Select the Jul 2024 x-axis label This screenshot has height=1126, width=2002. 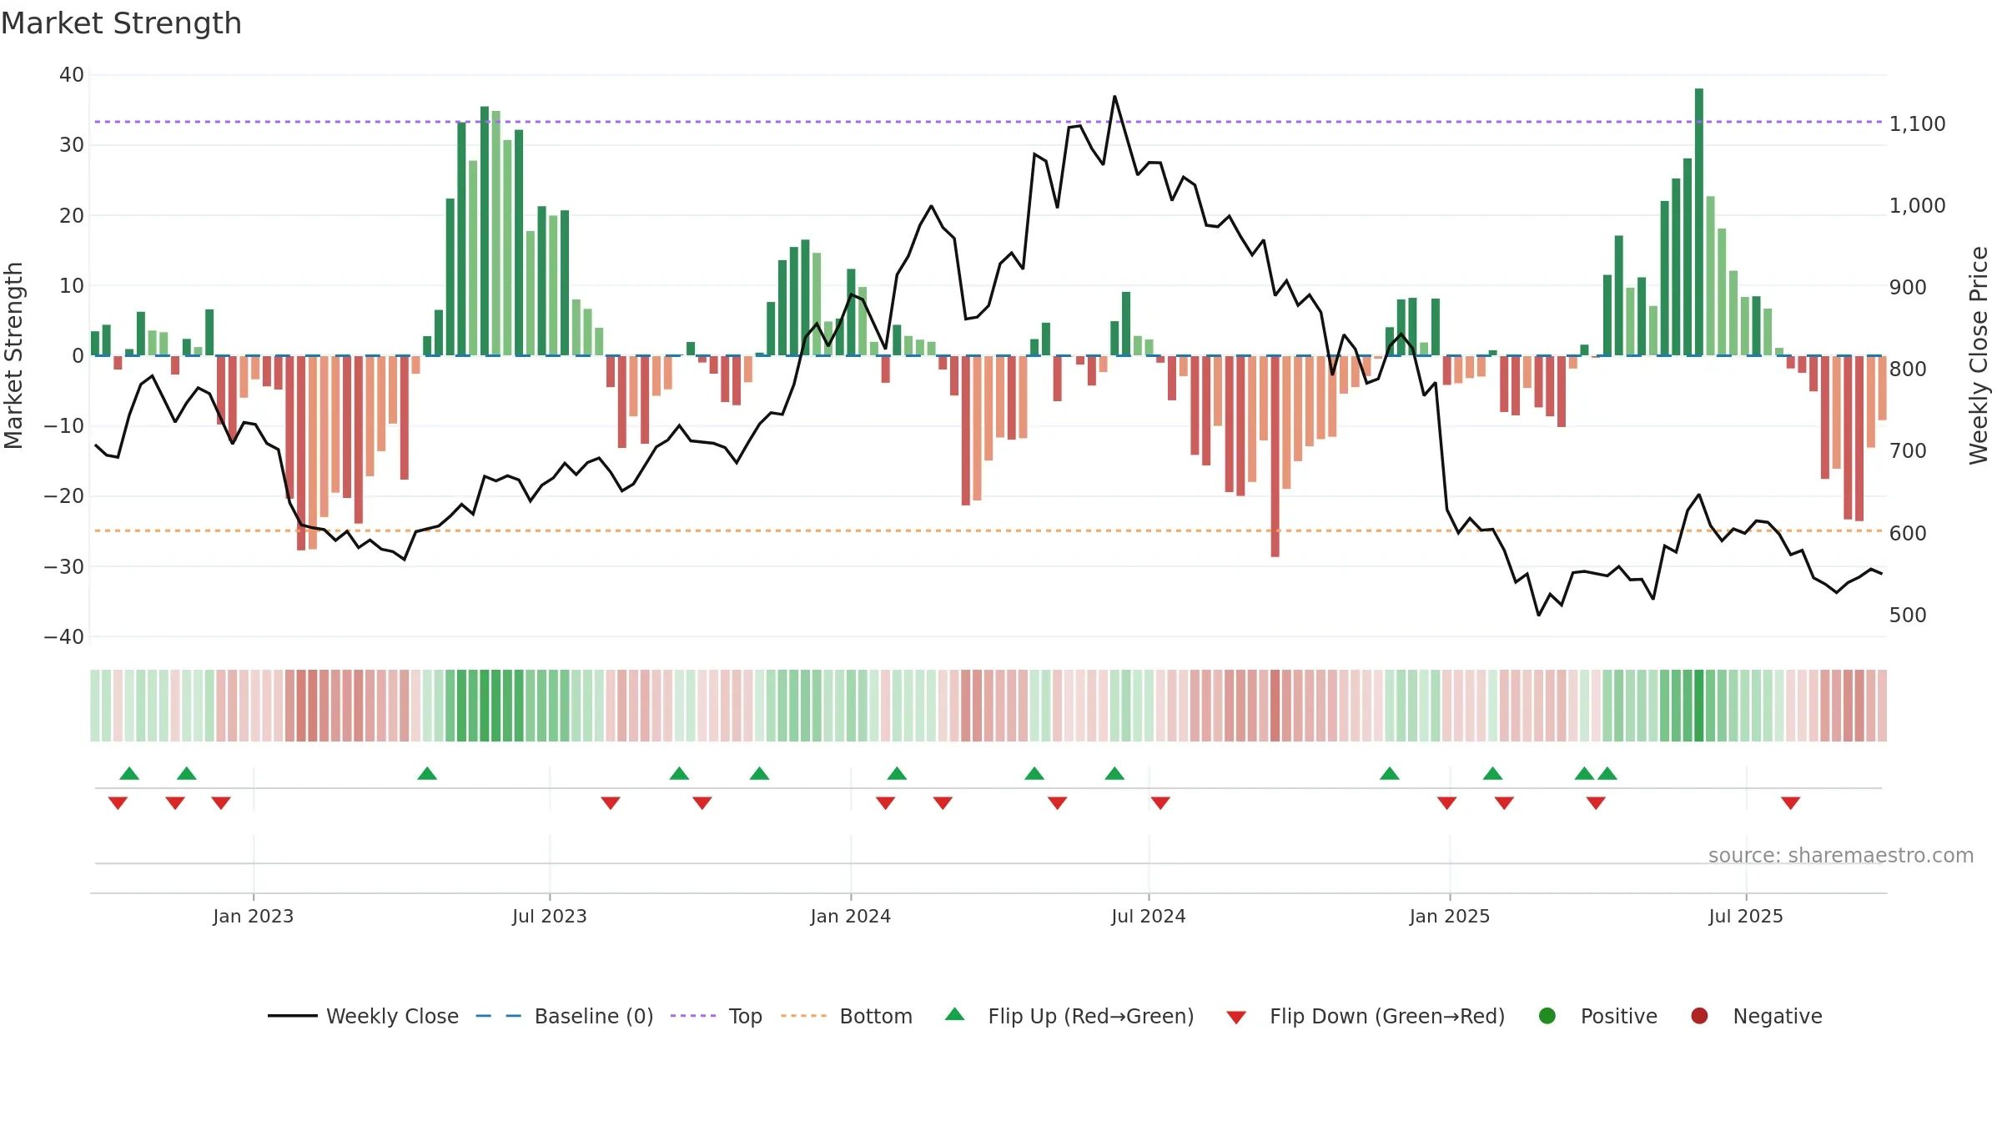(1149, 916)
